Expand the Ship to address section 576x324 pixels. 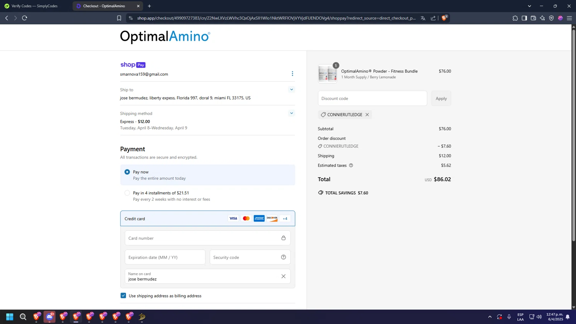click(x=291, y=89)
